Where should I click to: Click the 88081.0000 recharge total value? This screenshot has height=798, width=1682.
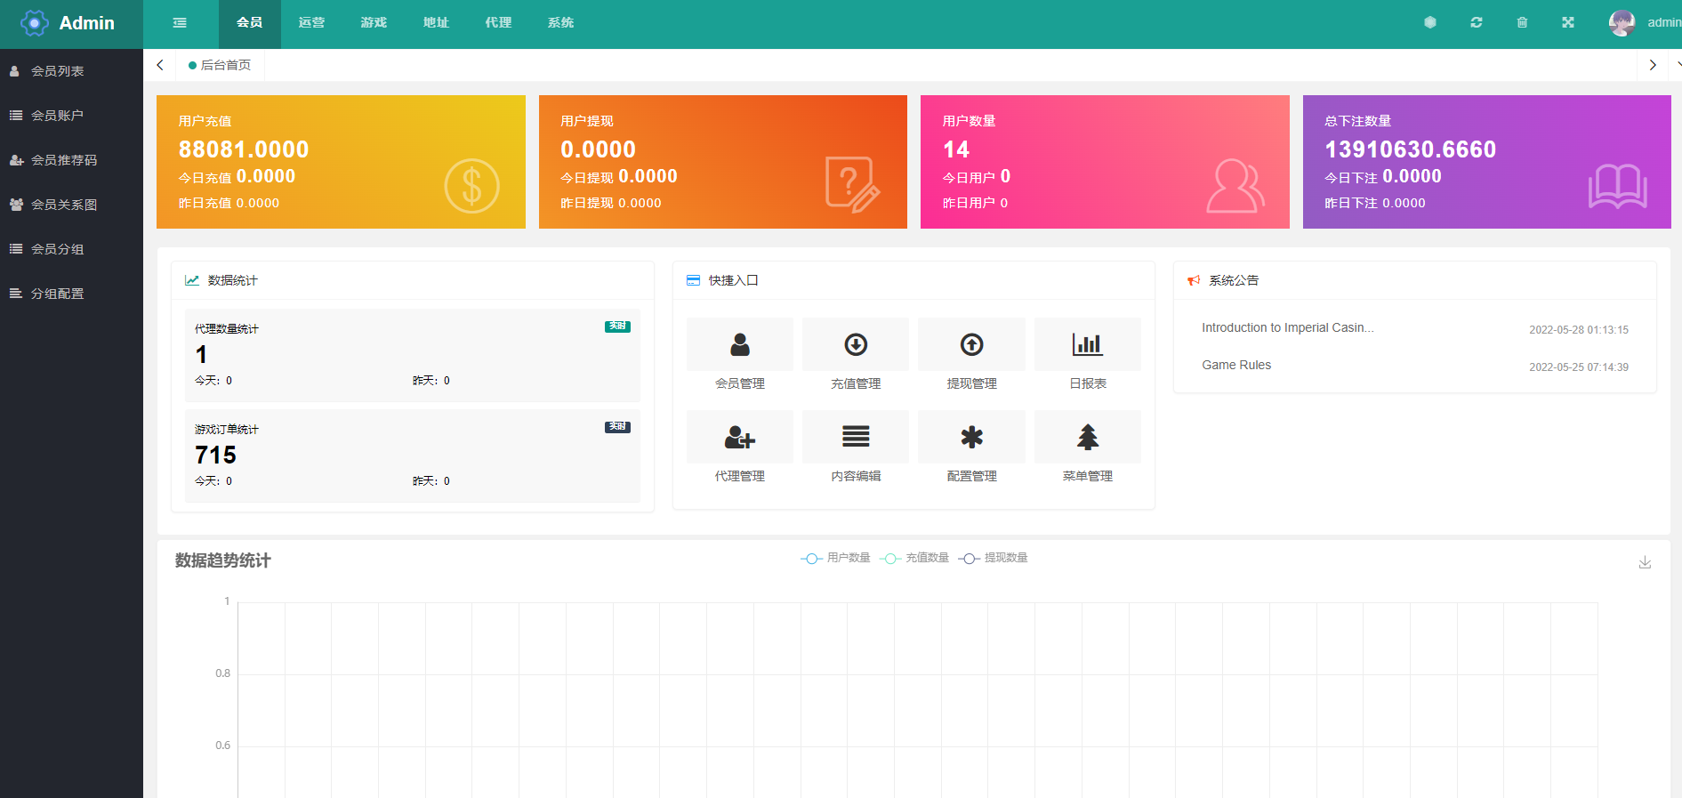[x=244, y=149]
